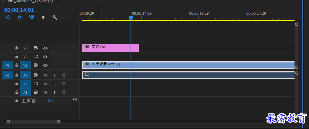
Task: Click ruler at 00;00;19;29
Action: tap(199, 13)
